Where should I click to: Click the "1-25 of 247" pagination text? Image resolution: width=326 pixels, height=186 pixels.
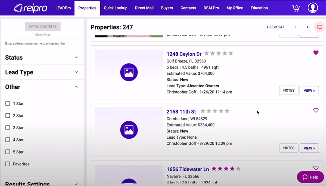pos(275,27)
